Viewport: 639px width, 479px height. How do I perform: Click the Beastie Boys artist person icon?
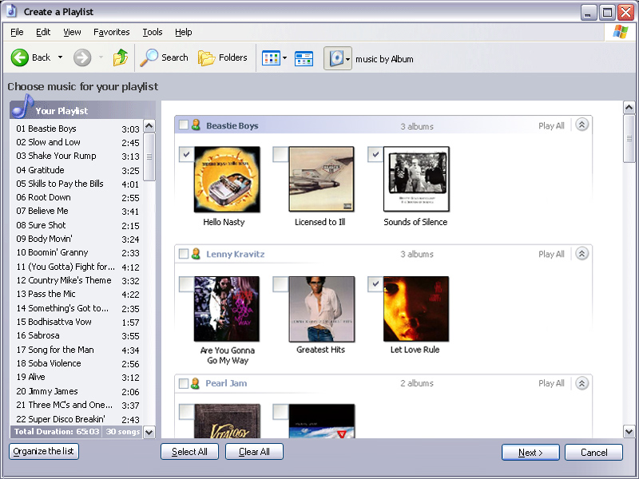[x=196, y=125]
